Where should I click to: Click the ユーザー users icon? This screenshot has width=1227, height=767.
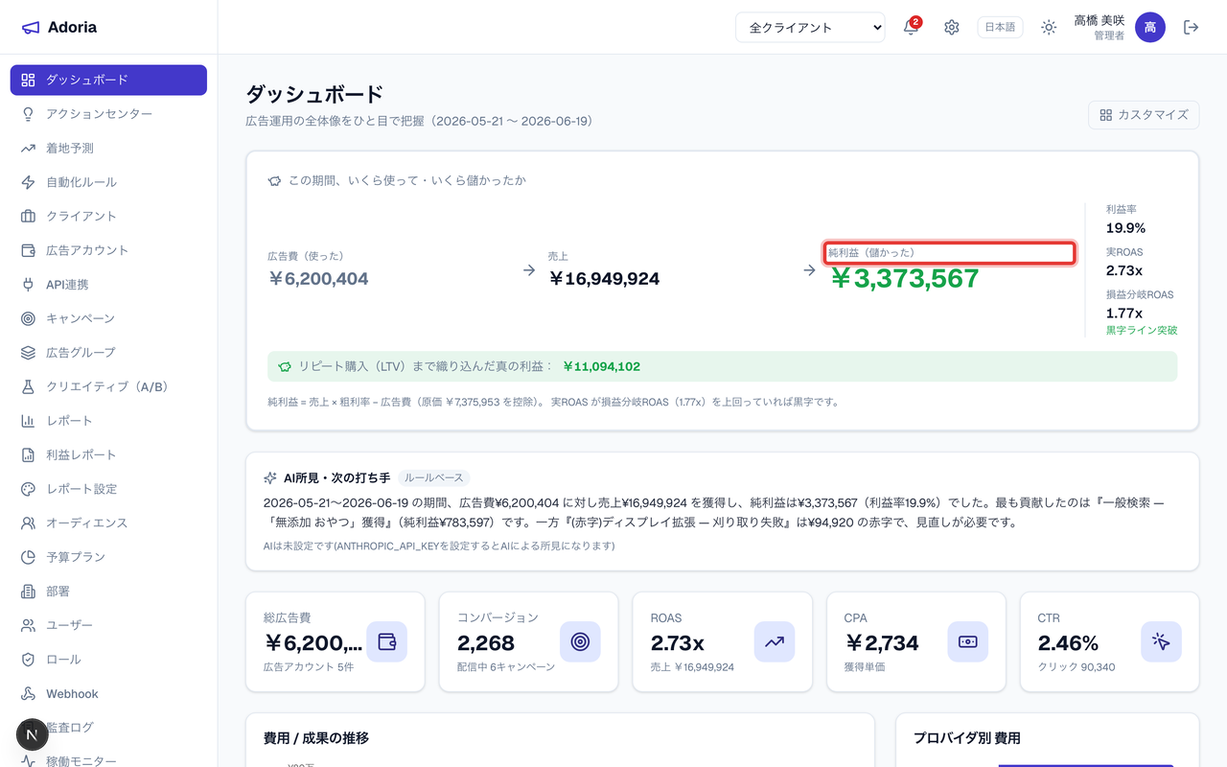coord(28,625)
